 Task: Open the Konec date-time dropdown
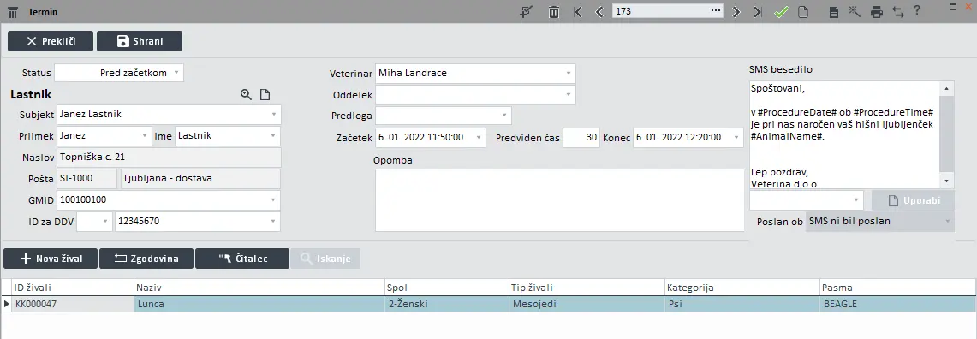click(x=736, y=138)
